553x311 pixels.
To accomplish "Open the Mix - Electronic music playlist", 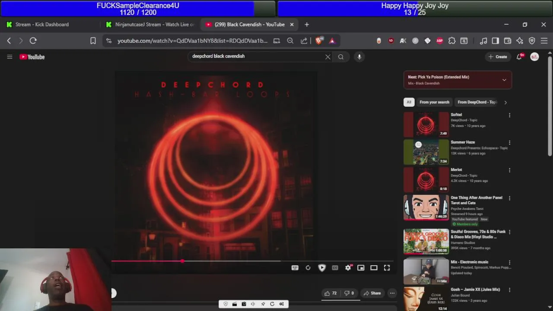I will pos(426,272).
